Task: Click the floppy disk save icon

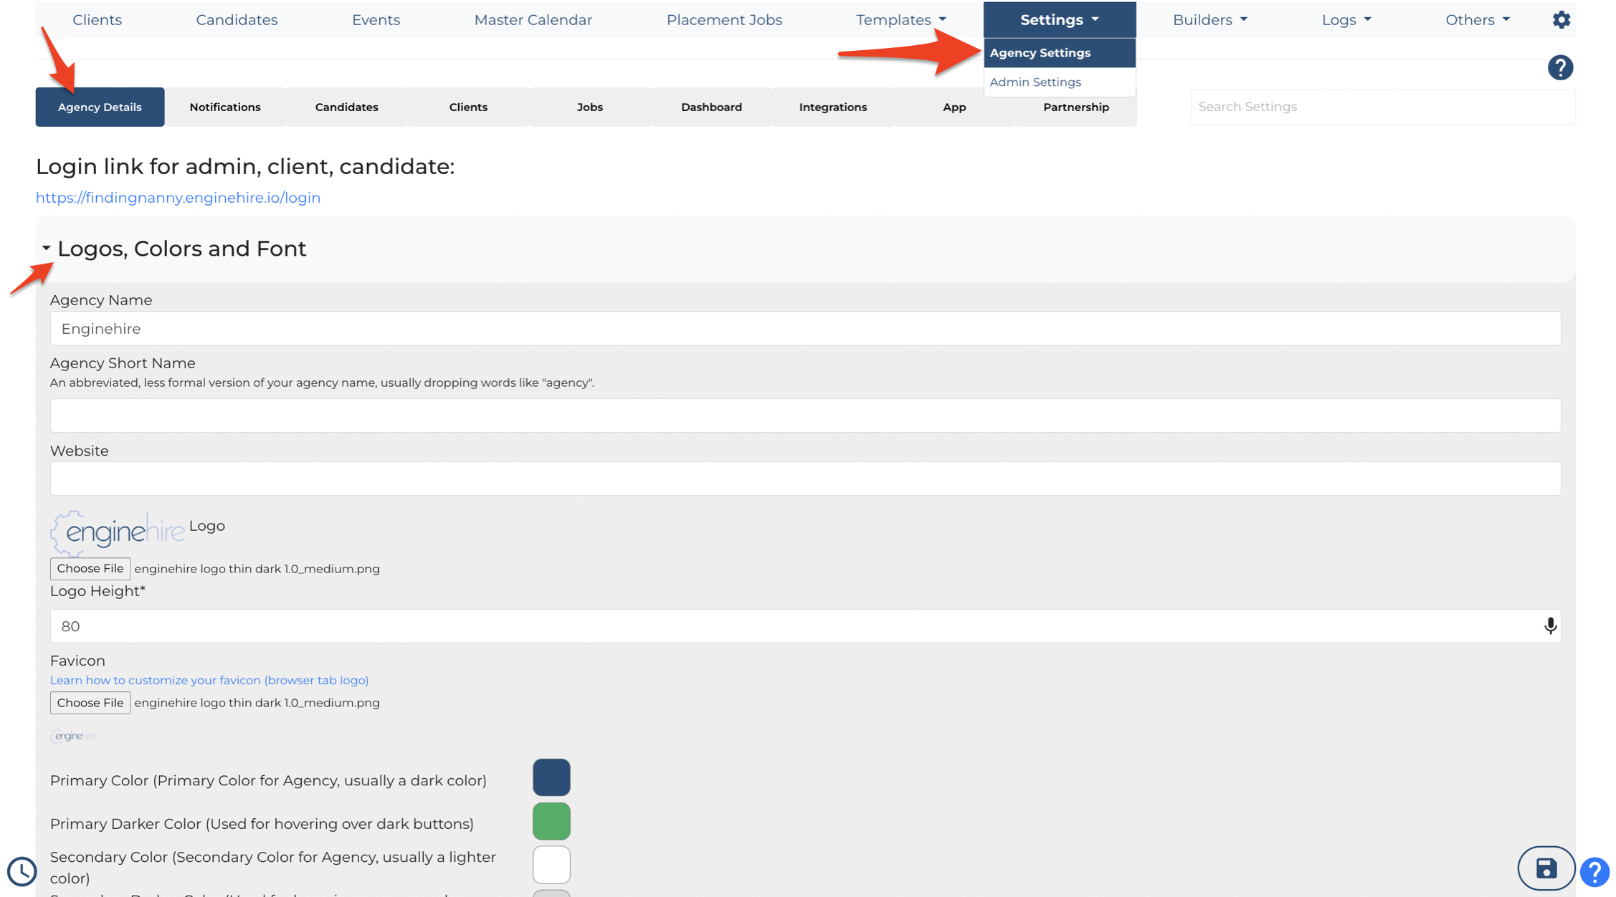Action: point(1546,868)
